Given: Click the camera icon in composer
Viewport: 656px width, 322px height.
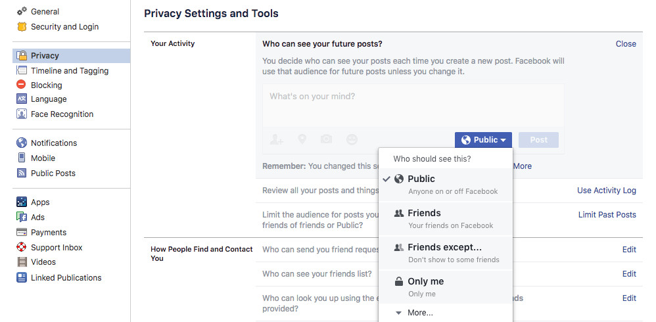Looking at the screenshot, I should pos(326,139).
